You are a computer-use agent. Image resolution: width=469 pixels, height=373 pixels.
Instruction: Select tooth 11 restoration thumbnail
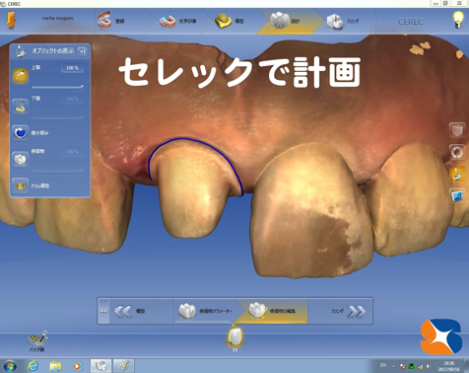click(235, 337)
